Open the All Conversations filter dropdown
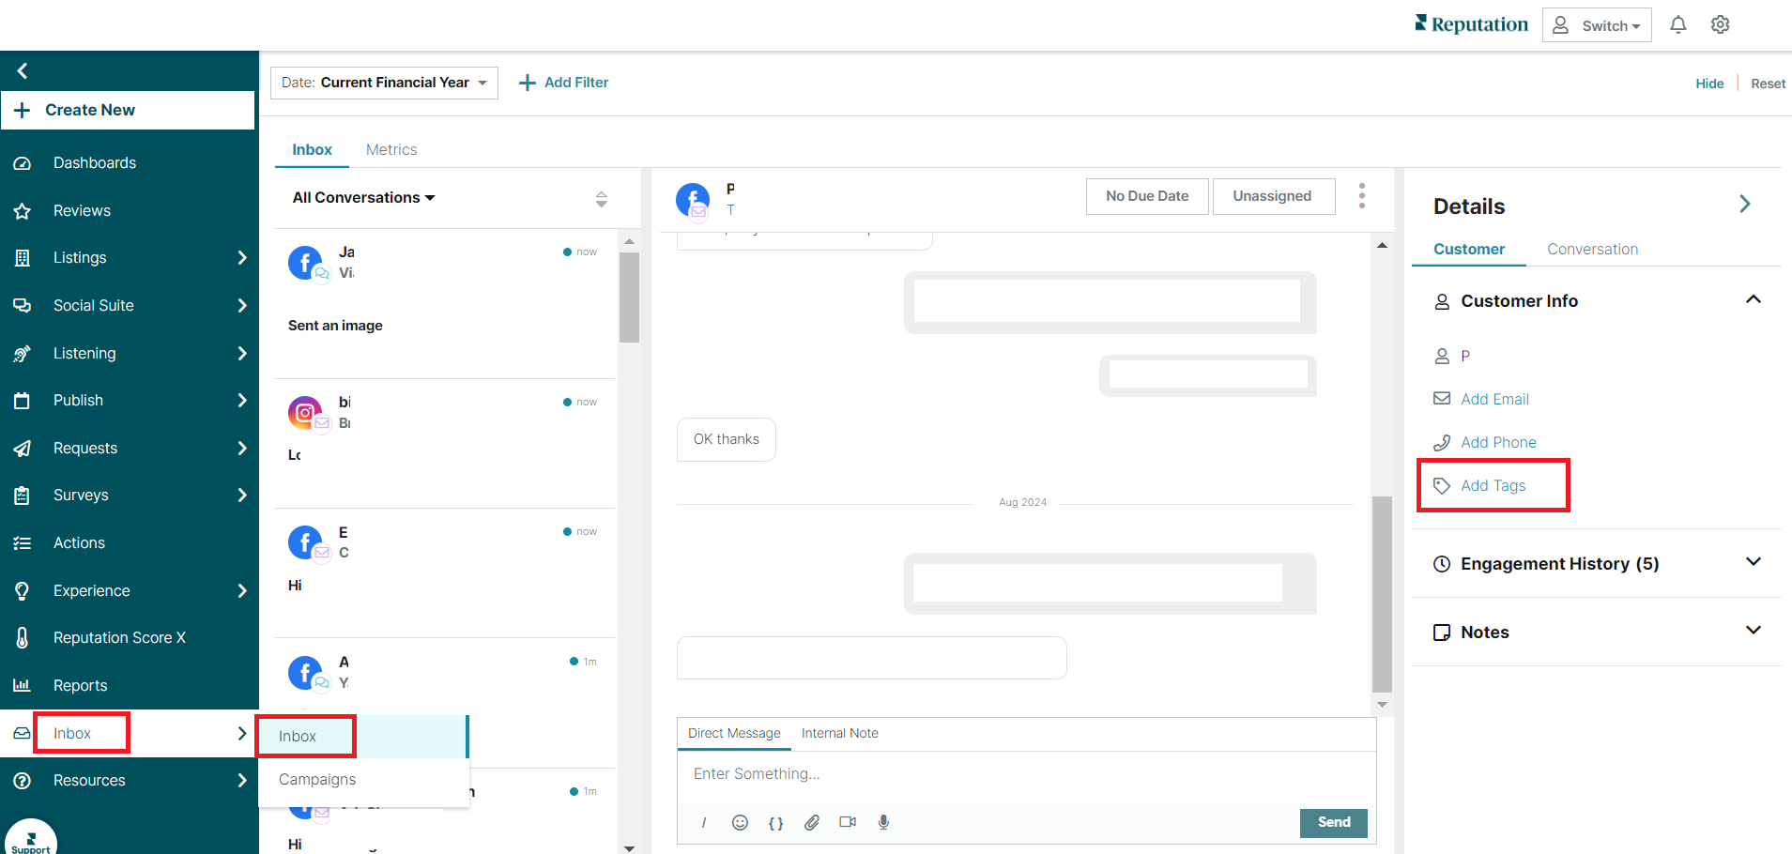 [361, 197]
